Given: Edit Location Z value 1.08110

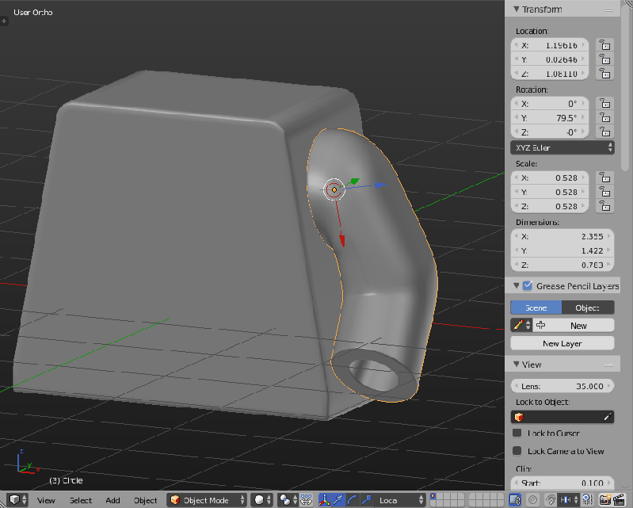Looking at the screenshot, I should (x=550, y=74).
